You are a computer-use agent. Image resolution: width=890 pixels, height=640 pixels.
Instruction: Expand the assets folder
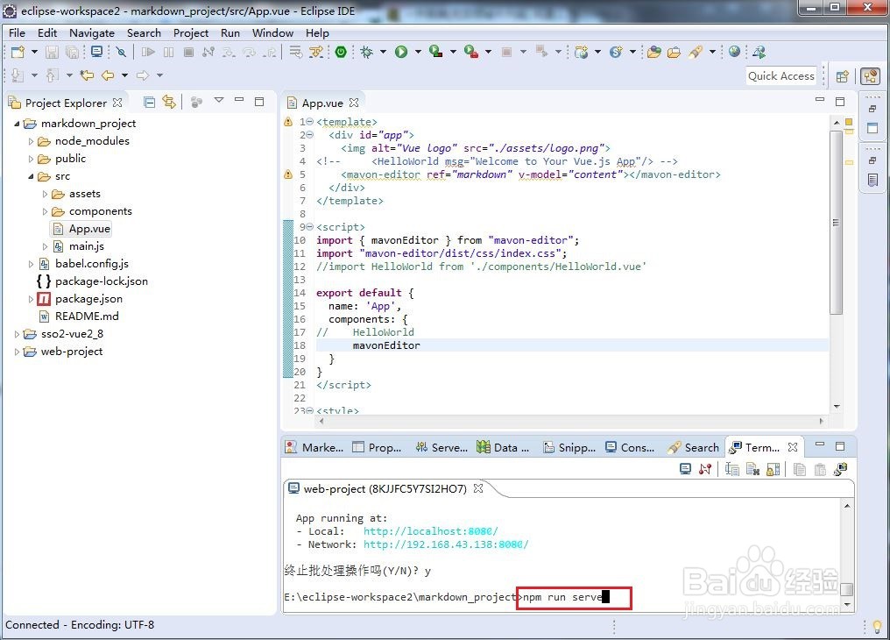click(x=45, y=195)
